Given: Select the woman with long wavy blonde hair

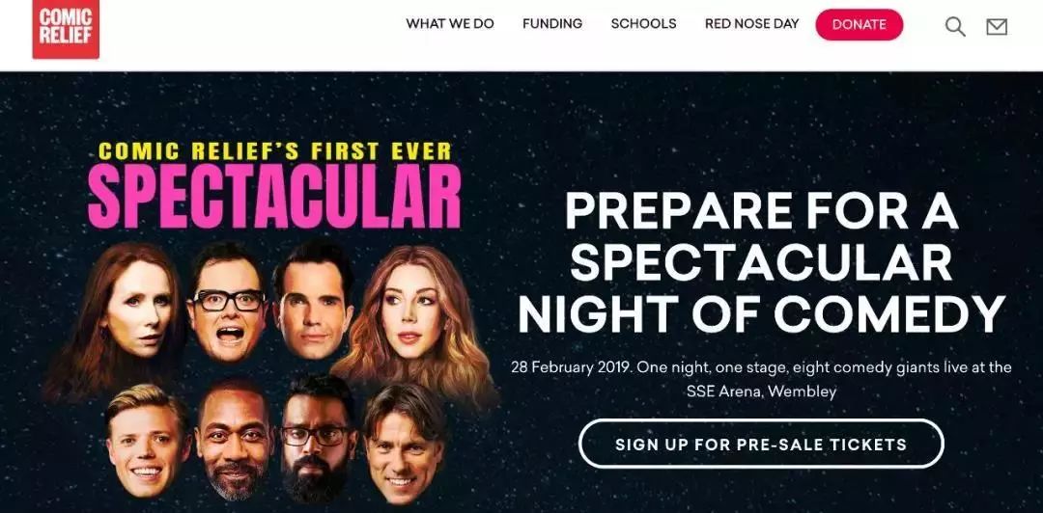Looking at the screenshot, I should click(410, 312).
